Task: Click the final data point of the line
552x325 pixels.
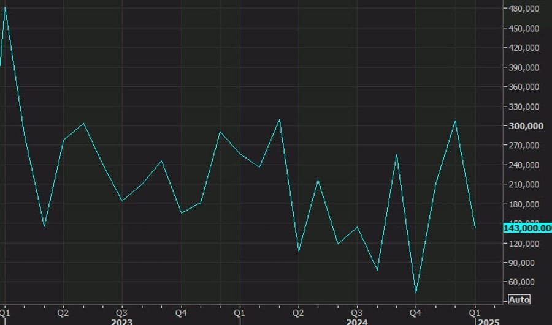Action: (475, 228)
